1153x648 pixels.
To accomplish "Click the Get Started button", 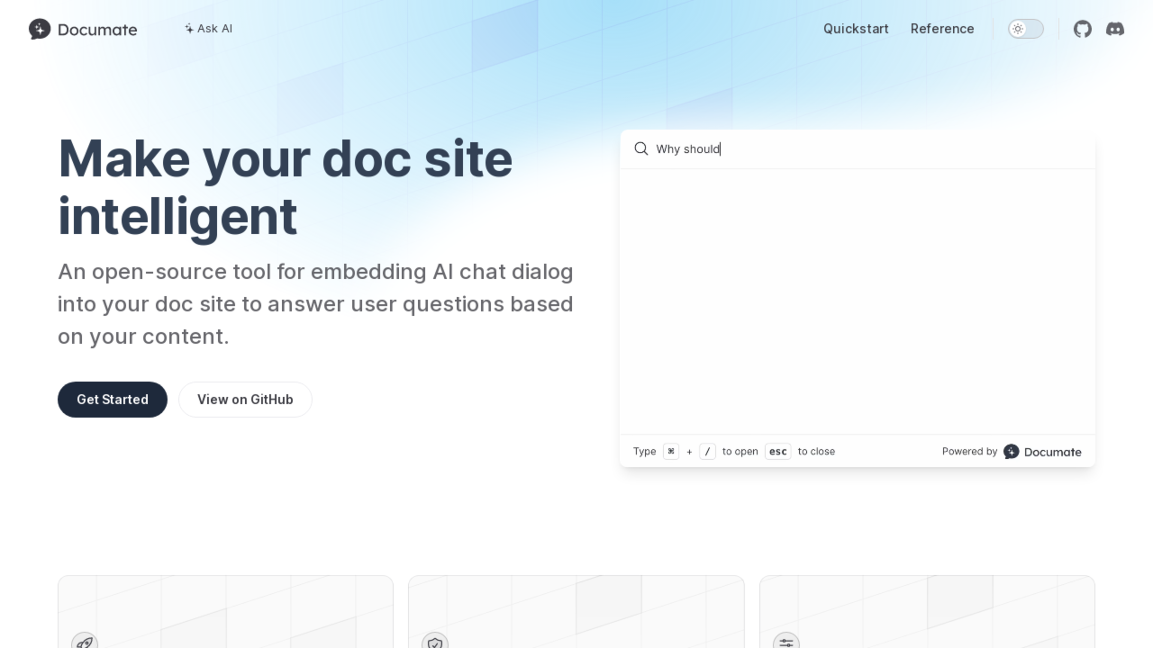I will [x=113, y=399].
